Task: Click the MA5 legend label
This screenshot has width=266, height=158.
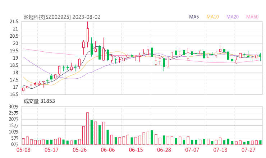Action: [x=194, y=17]
